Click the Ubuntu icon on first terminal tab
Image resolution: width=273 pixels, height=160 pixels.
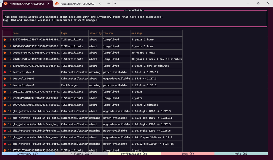5,4
